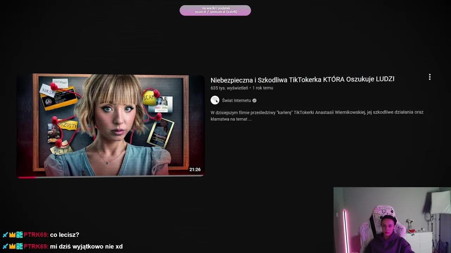Screen dimensions: 451x253
Task: Click the sword badge beside 'co lecisz?' message
Action: pyautogui.click(x=5, y=235)
